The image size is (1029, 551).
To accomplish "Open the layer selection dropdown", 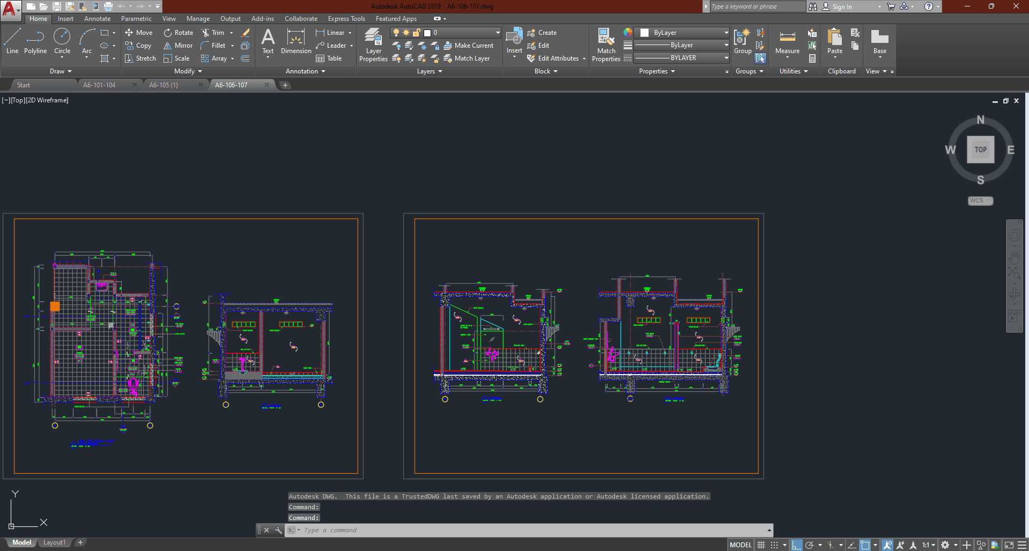I will (498, 33).
